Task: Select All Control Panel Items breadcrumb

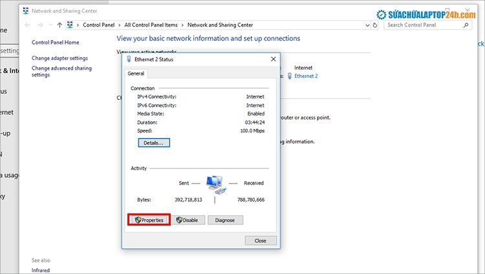Action: click(x=151, y=25)
